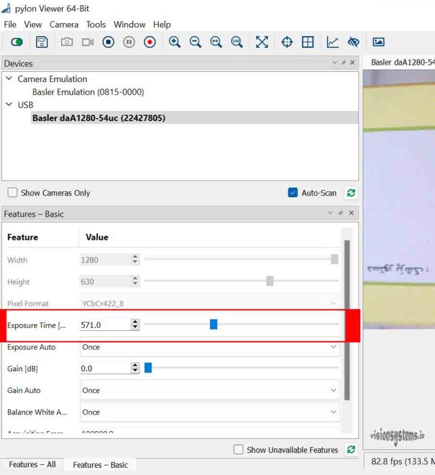Open the Tools menu

(x=96, y=24)
